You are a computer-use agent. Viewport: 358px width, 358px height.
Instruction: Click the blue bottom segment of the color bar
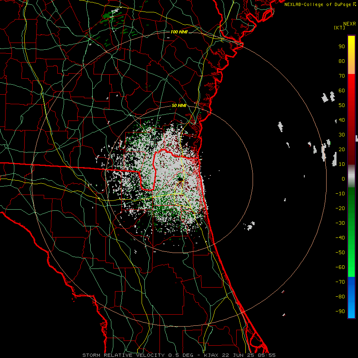point(351,298)
